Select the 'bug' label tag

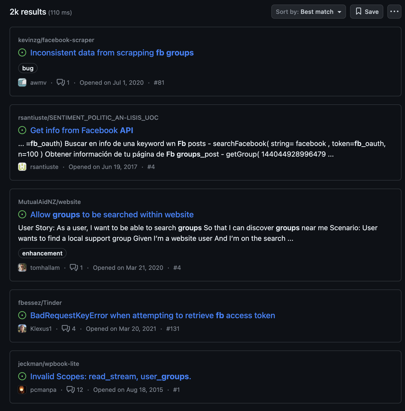[28, 68]
